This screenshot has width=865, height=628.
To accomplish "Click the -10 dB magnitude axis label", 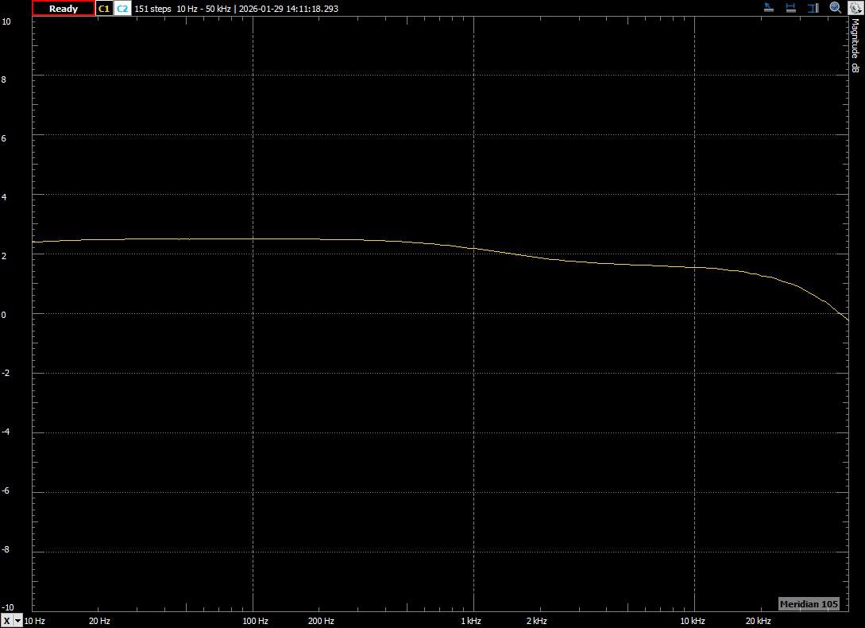I will (6, 608).
